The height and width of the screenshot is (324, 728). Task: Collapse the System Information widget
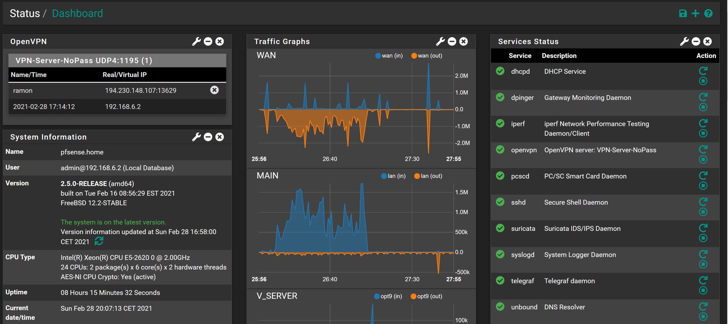click(x=208, y=137)
